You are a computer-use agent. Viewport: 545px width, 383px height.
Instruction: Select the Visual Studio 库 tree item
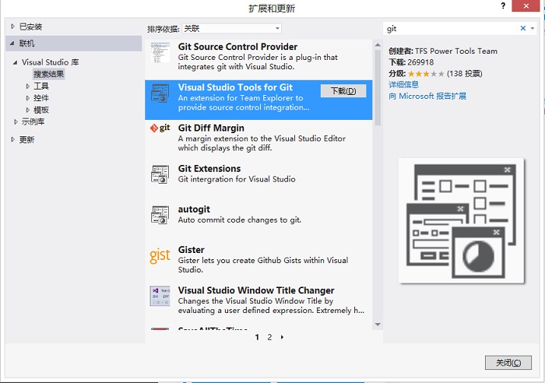51,62
